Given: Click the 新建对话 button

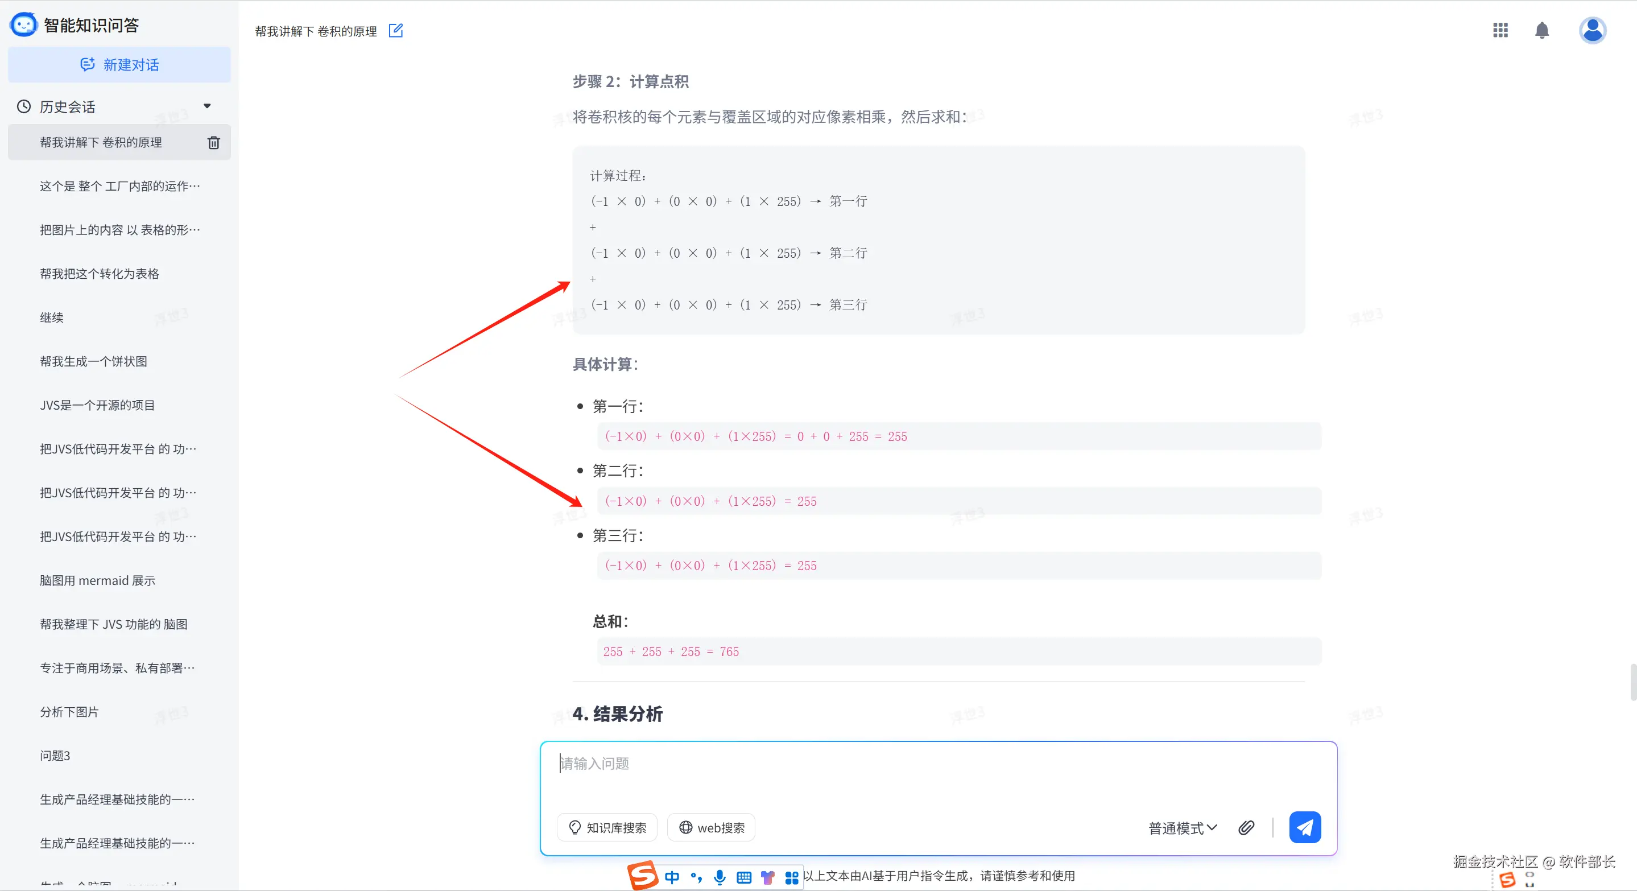Looking at the screenshot, I should point(119,65).
